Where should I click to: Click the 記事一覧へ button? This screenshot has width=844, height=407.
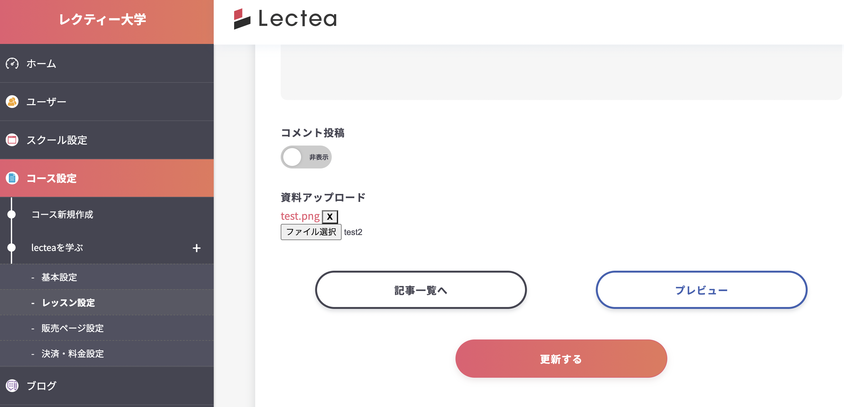[x=421, y=290]
